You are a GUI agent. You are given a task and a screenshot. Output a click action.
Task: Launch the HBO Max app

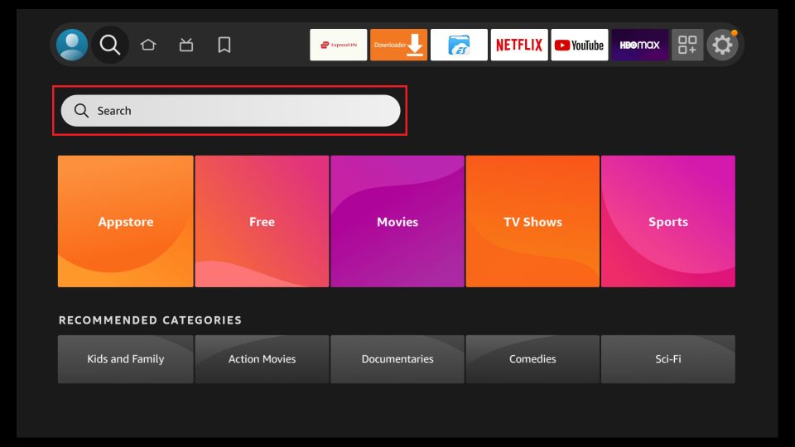(640, 45)
